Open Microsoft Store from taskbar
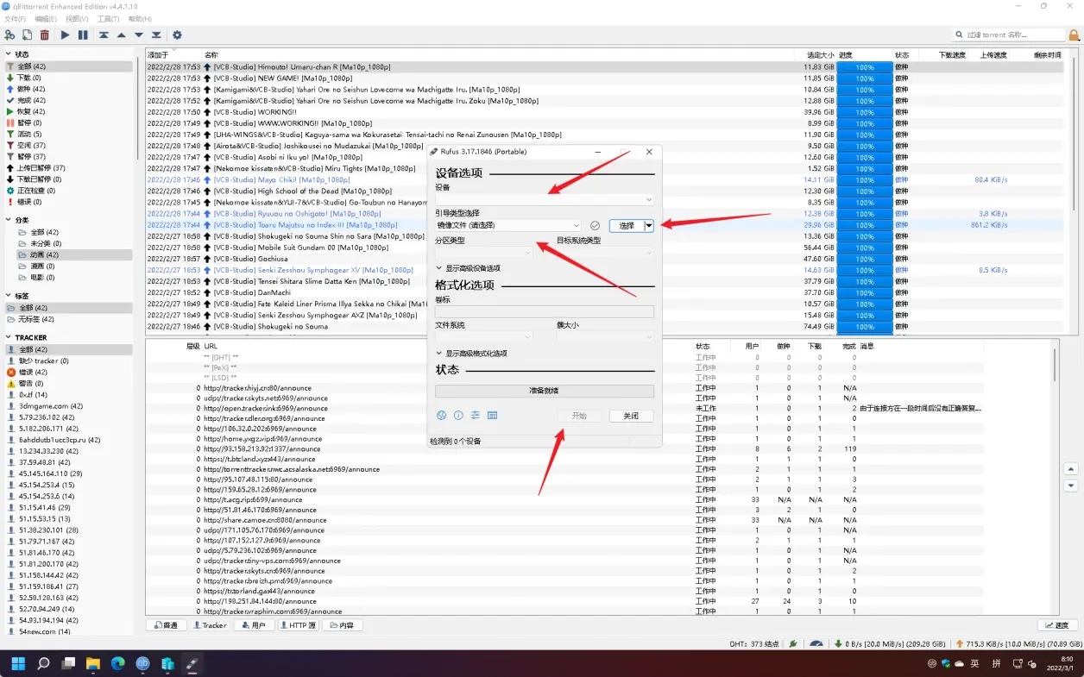 pyautogui.click(x=168, y=663)
